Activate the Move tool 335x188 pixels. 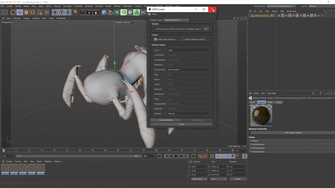click(x=20, y=13)
